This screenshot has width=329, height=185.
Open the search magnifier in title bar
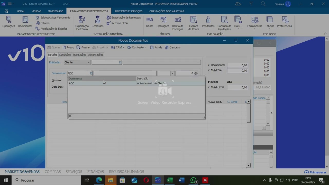pos(263,4)
